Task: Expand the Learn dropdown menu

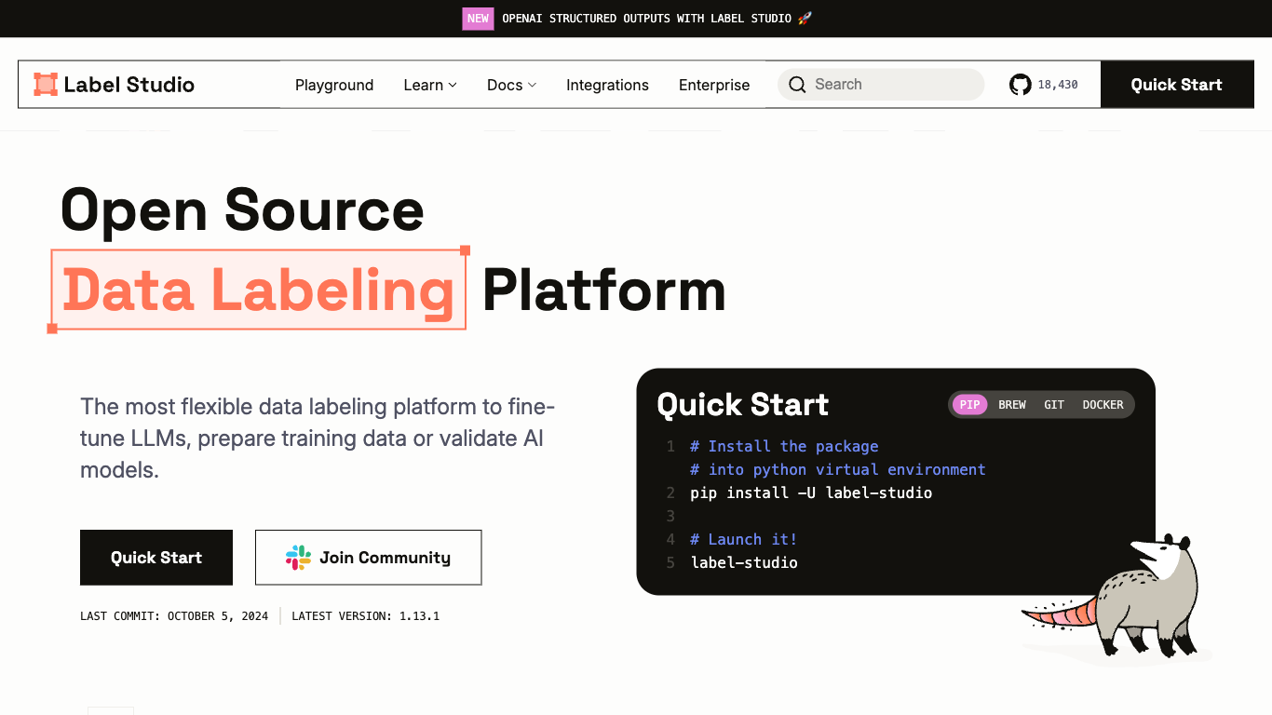Action: point(430,85)
